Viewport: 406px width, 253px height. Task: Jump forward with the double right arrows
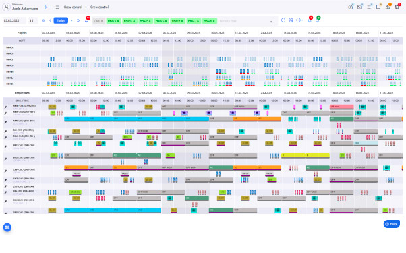click(78, 20)
